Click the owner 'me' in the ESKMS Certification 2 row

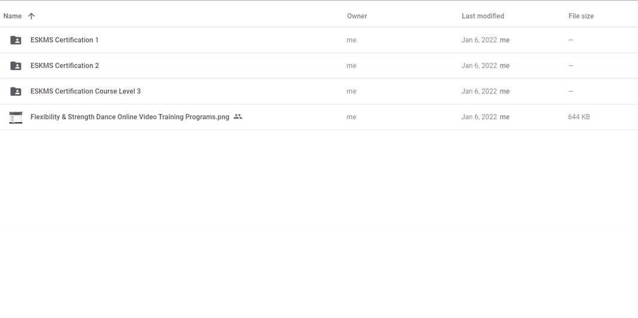(x=351, y=65)
